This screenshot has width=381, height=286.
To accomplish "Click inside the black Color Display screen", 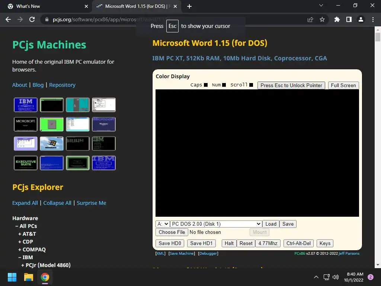I will (257, 153).
